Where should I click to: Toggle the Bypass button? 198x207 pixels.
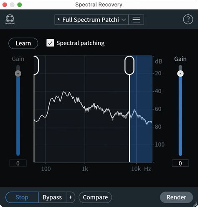(52, 197)
